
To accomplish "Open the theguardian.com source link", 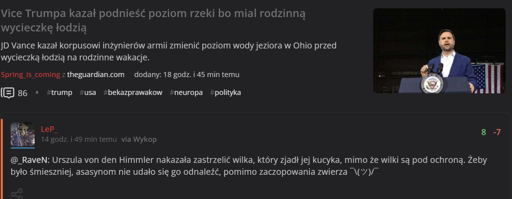I will [x=95, y=75].
